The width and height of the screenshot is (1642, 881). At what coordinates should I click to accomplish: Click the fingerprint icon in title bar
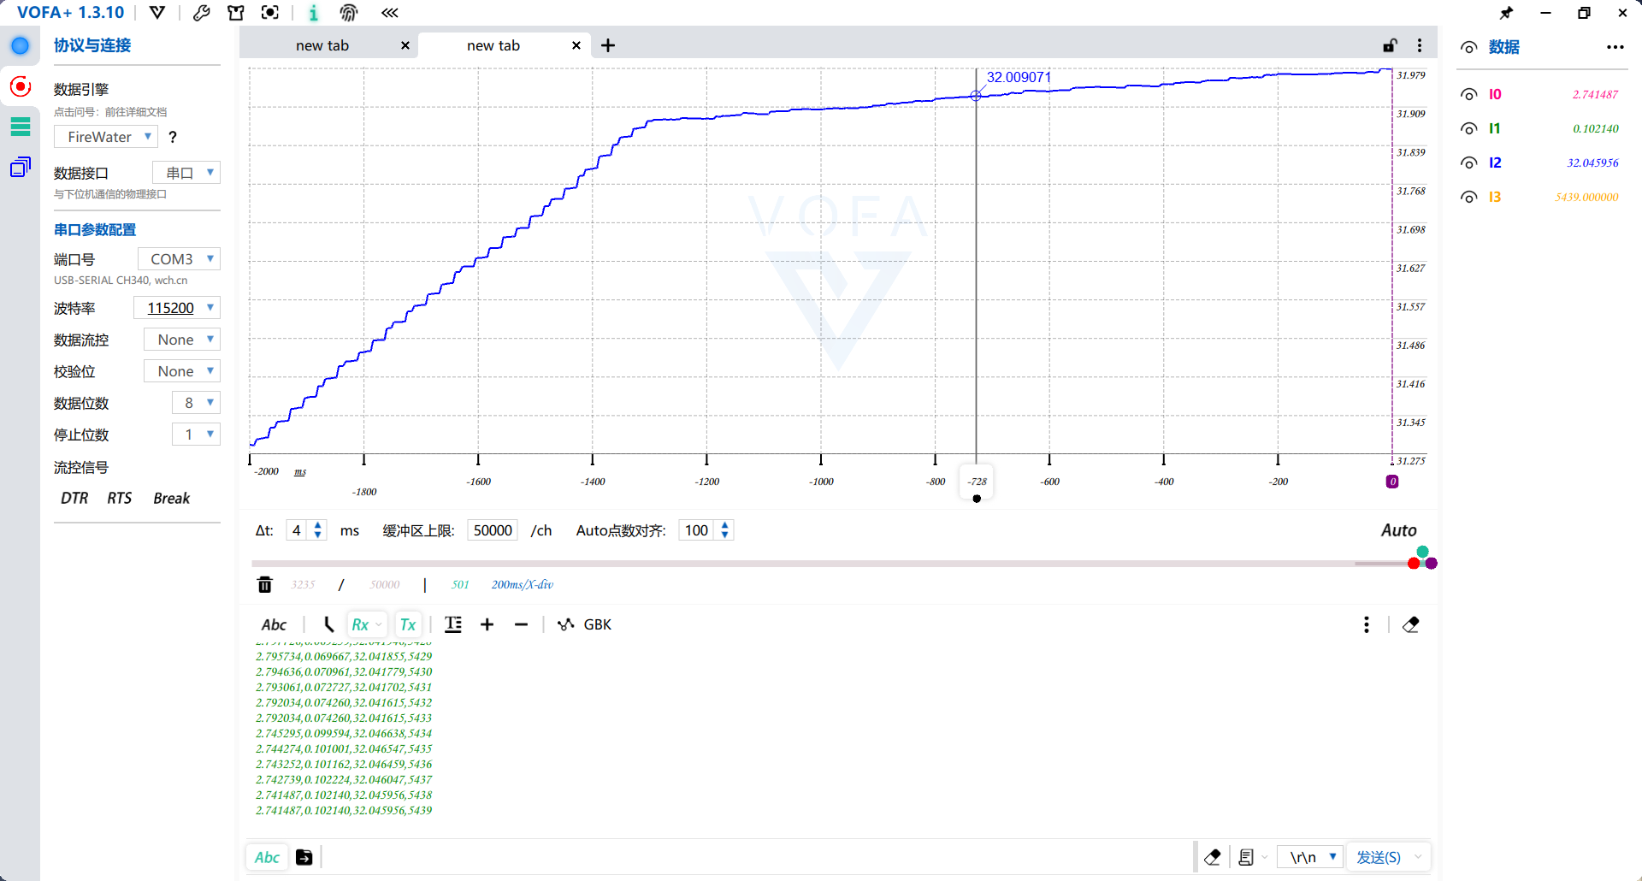(x=348, y=13)
